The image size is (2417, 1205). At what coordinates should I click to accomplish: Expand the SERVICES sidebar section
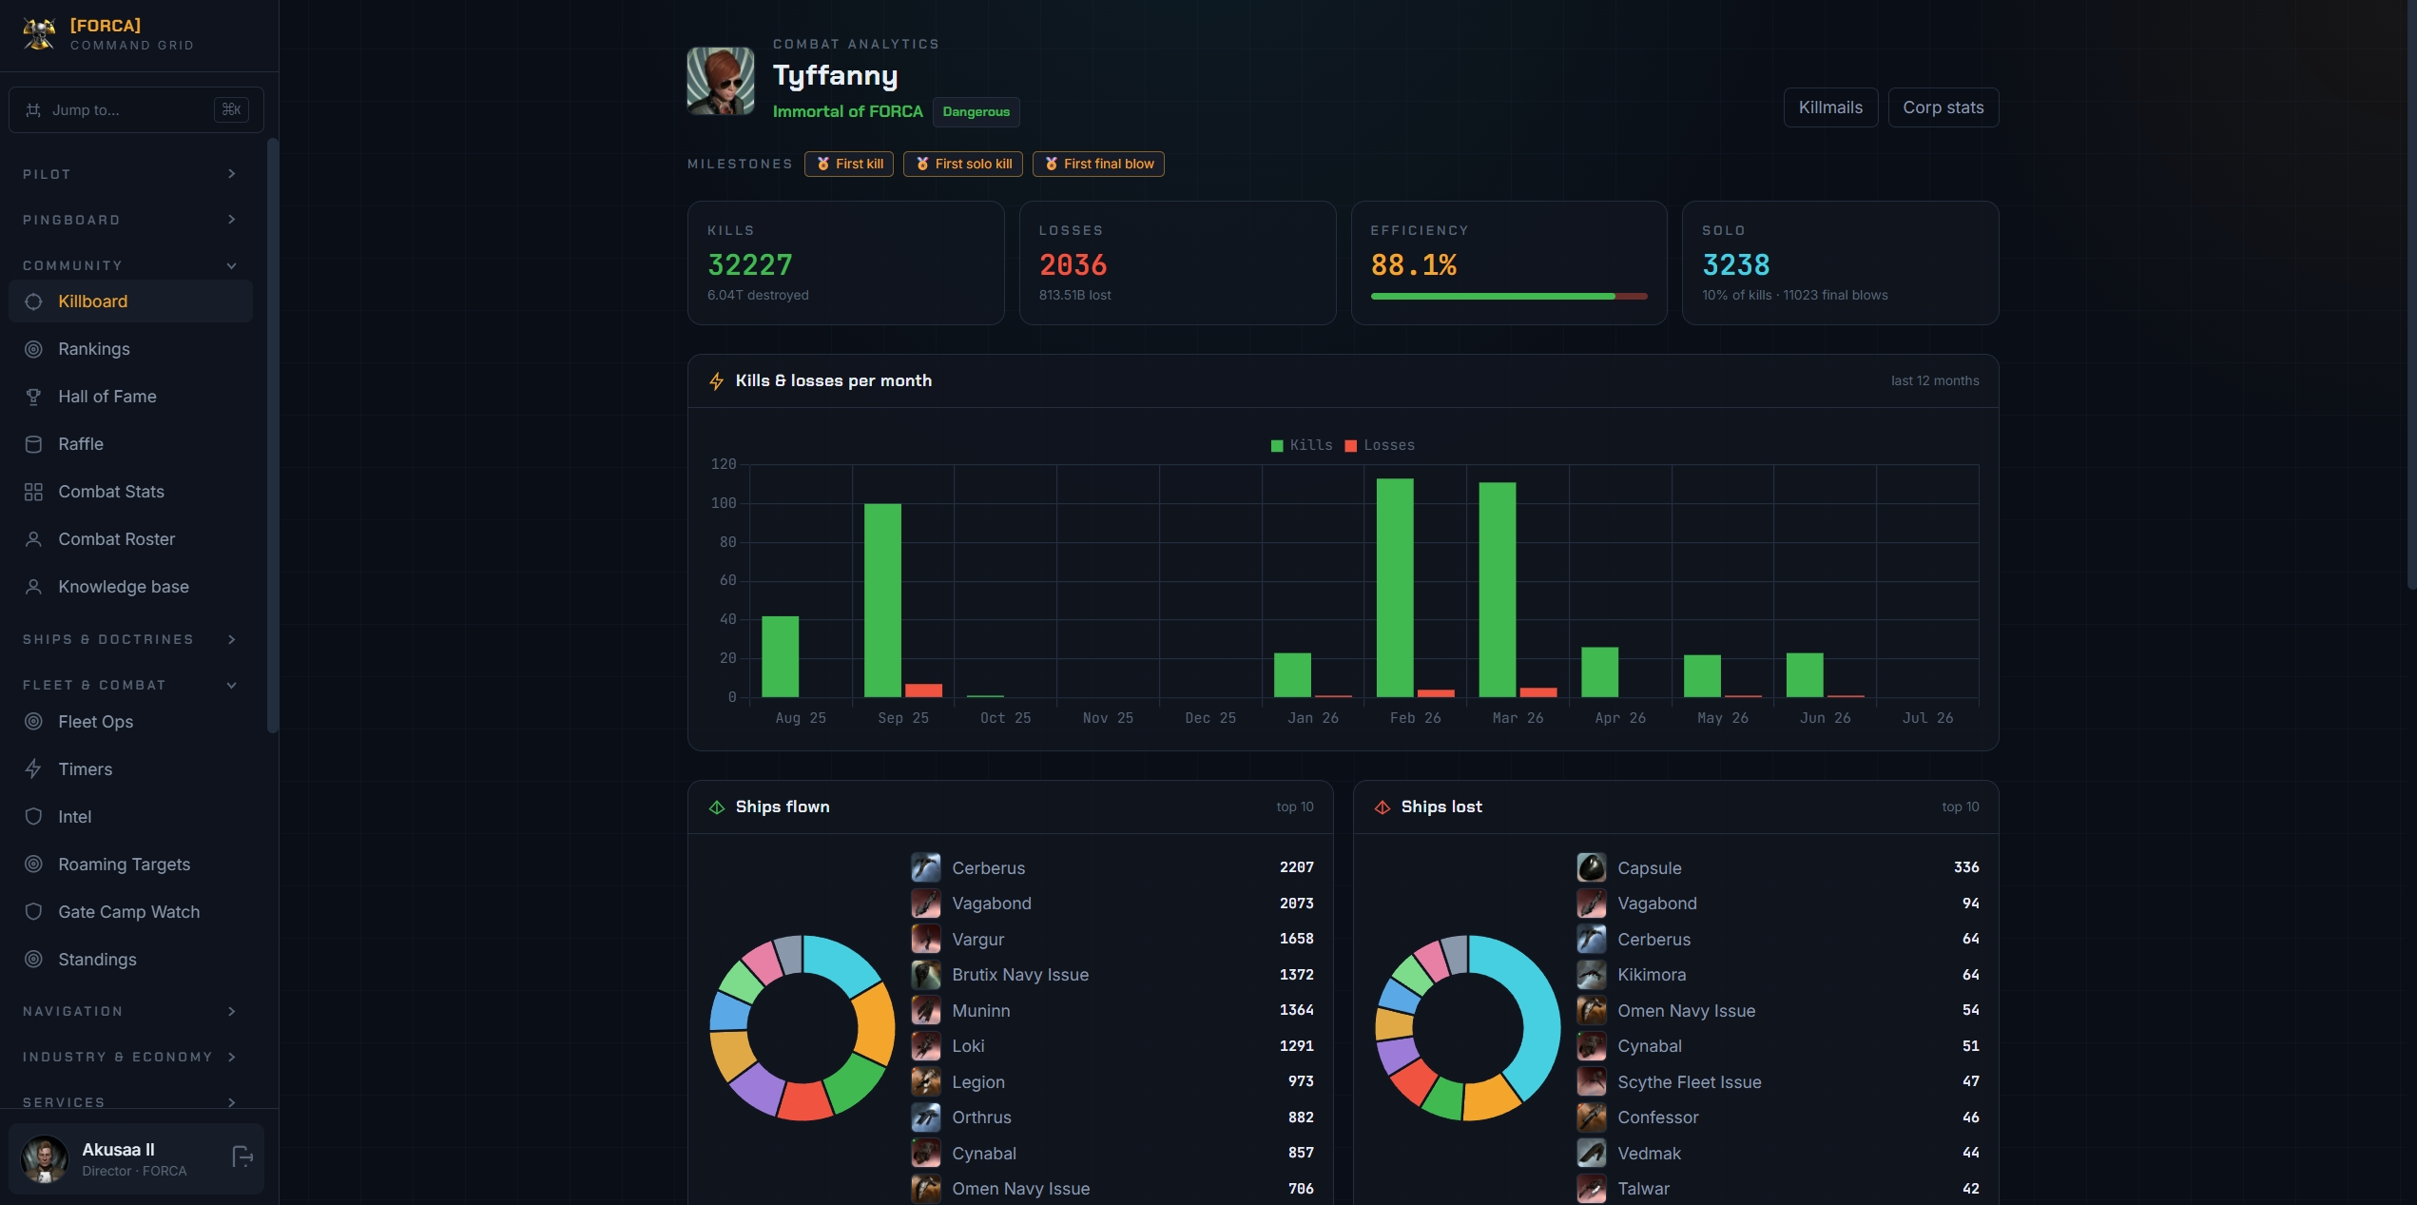130,1102
